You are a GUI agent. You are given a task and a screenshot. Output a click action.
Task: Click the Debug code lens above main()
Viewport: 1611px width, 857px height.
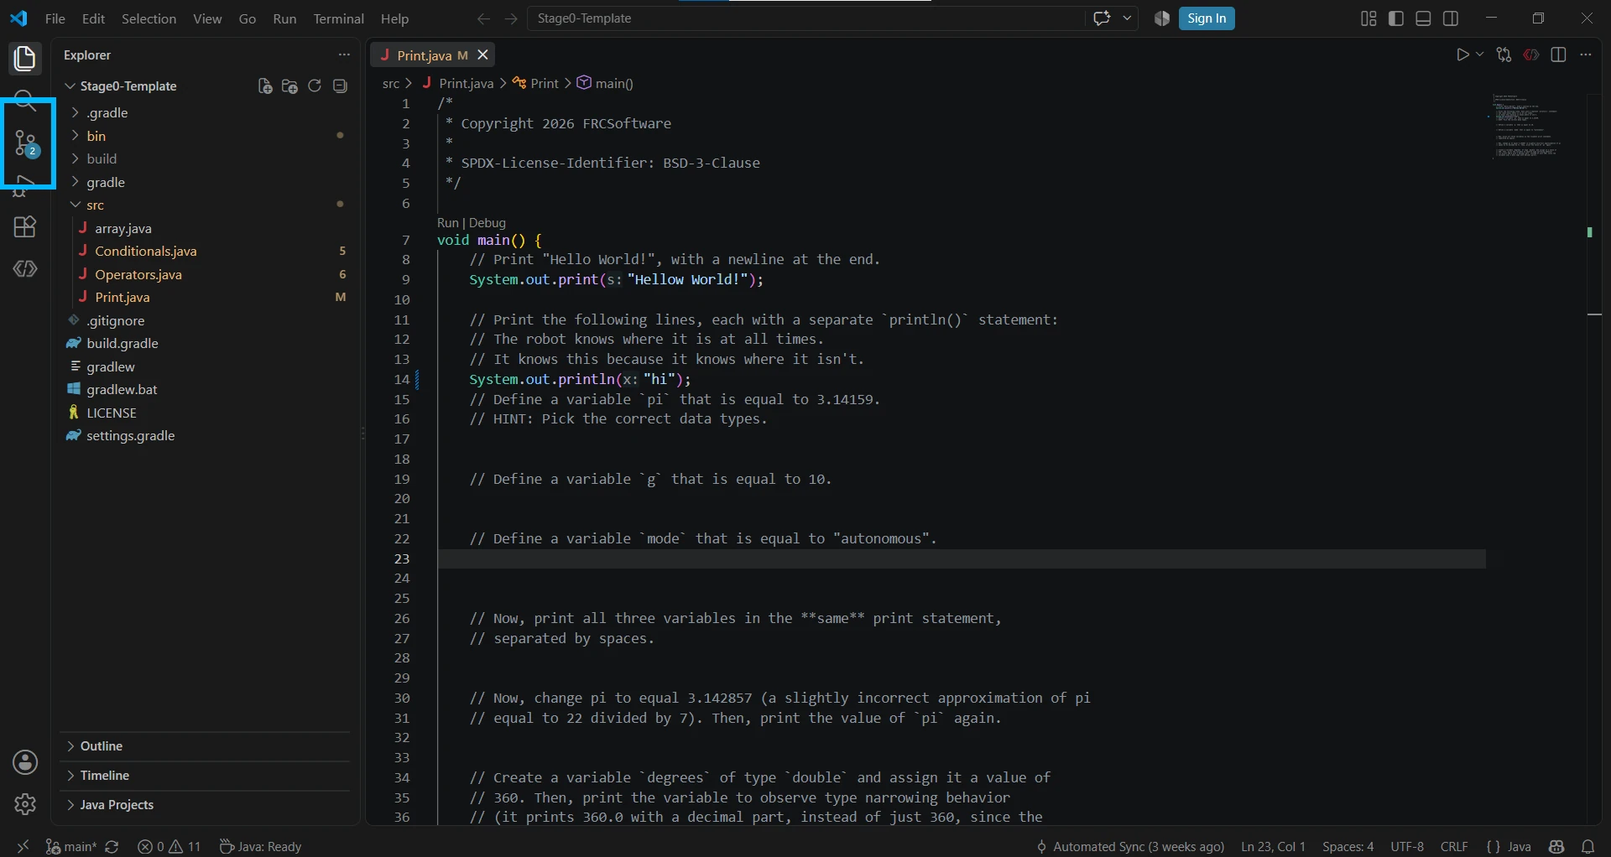487,223
